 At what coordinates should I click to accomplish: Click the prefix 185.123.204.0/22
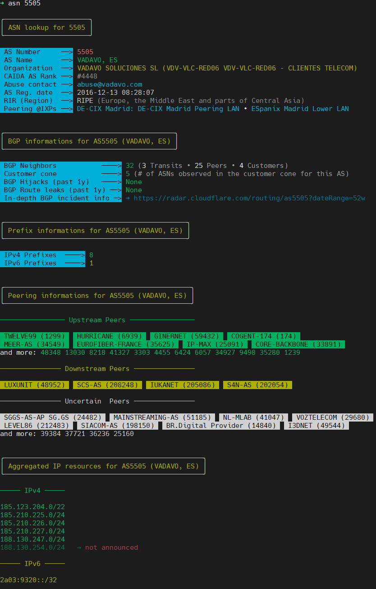tap(32, 507)
